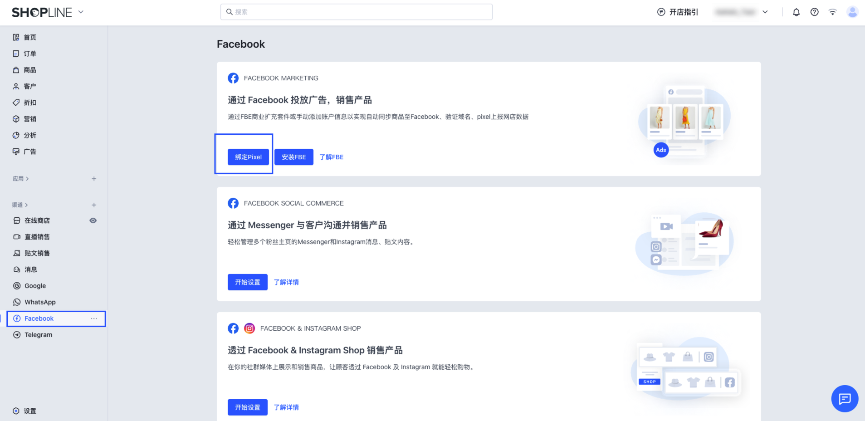Open the 了解FBE link
This screenshot has height=421, width=865.
pyautogui.click(x=332, y=157)
